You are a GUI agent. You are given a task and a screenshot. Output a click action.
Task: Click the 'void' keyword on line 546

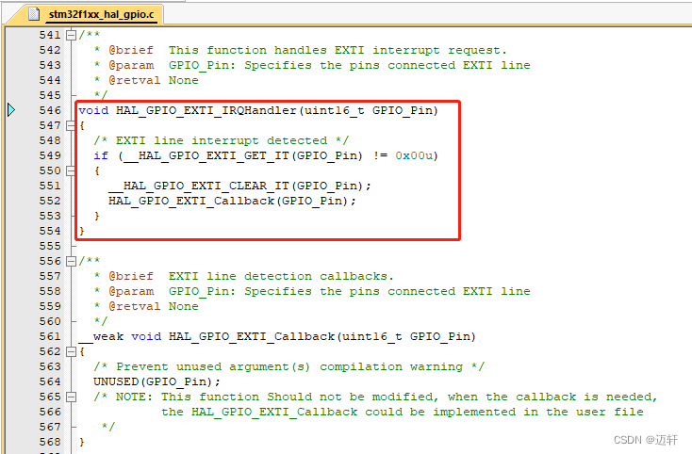93,110
